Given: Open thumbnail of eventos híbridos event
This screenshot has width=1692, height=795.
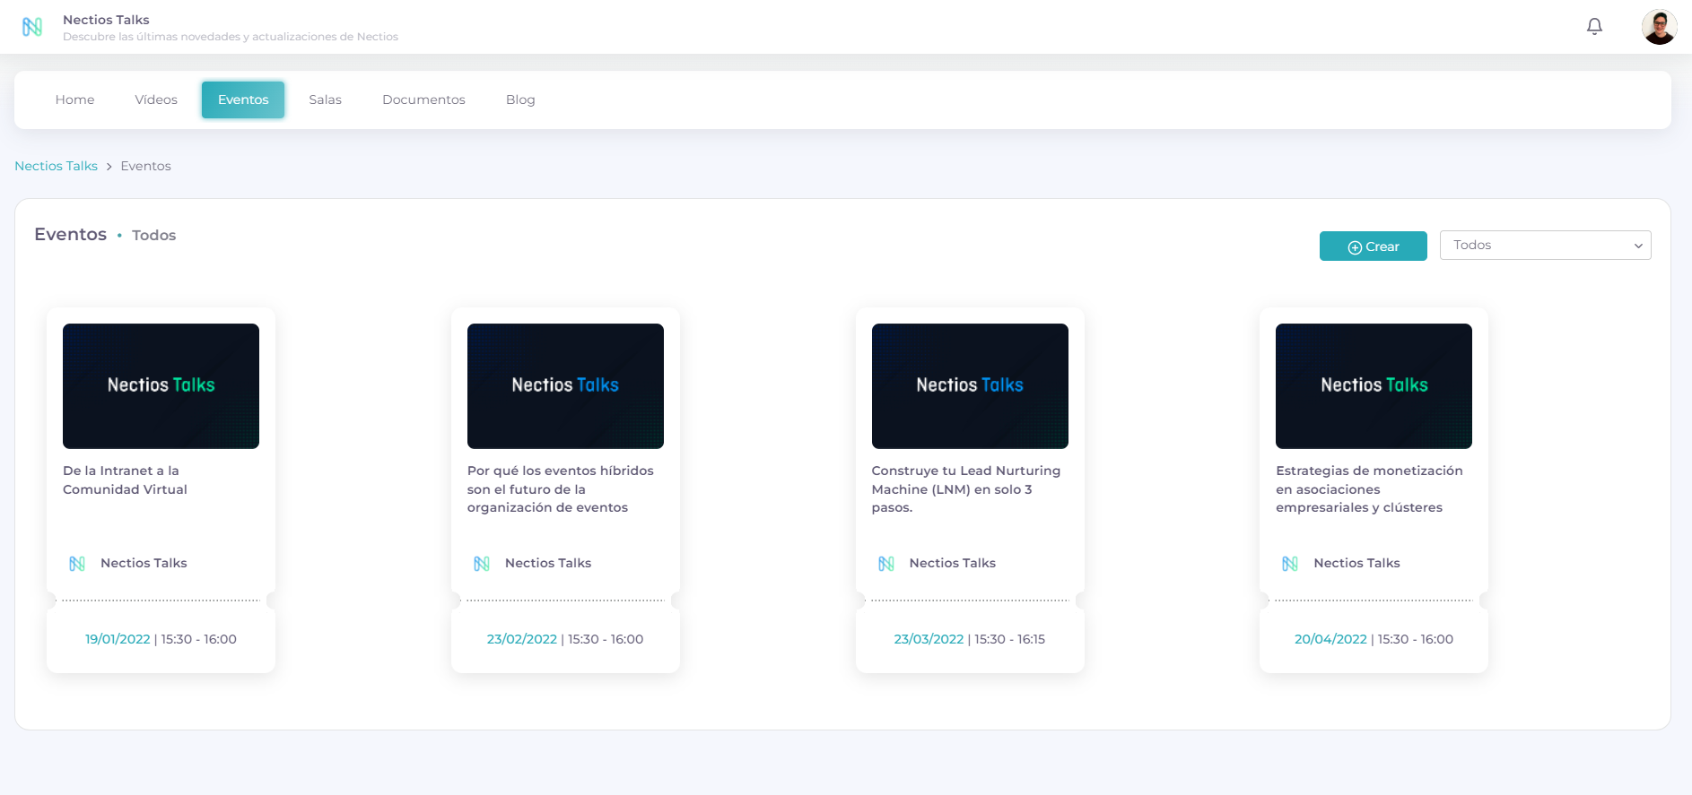Looking at the screenshot, I should point(565,386).
